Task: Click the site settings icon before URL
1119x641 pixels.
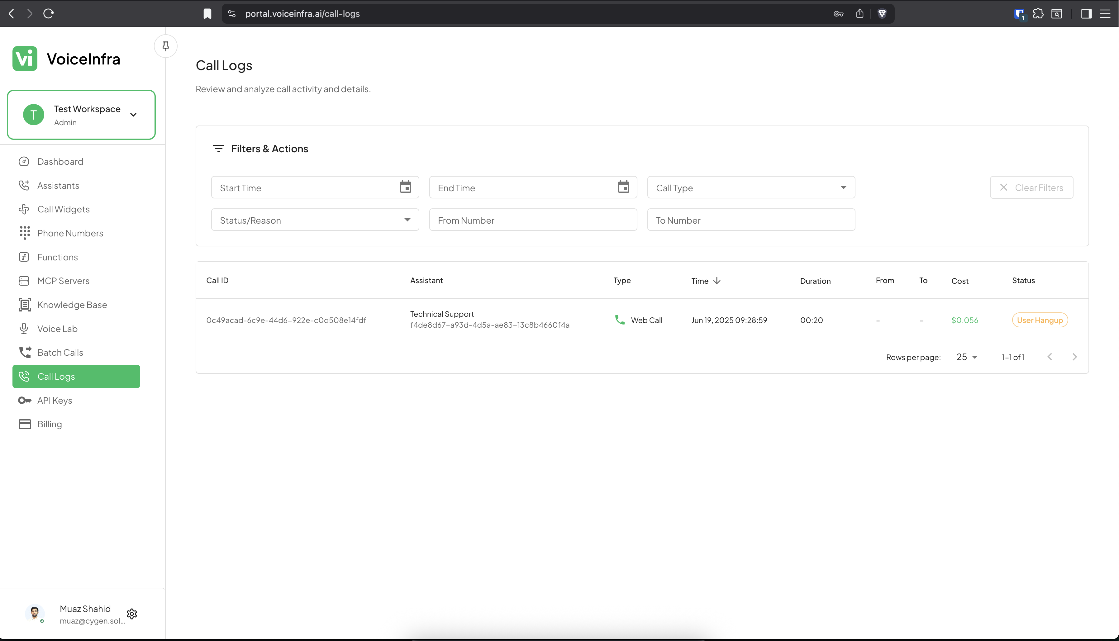Action: (232, 14)
